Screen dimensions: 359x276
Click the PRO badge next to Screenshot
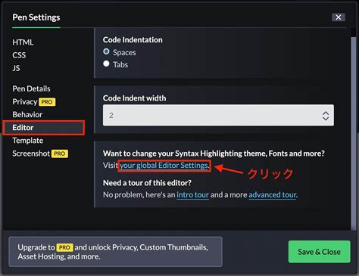tap(60, 154)
